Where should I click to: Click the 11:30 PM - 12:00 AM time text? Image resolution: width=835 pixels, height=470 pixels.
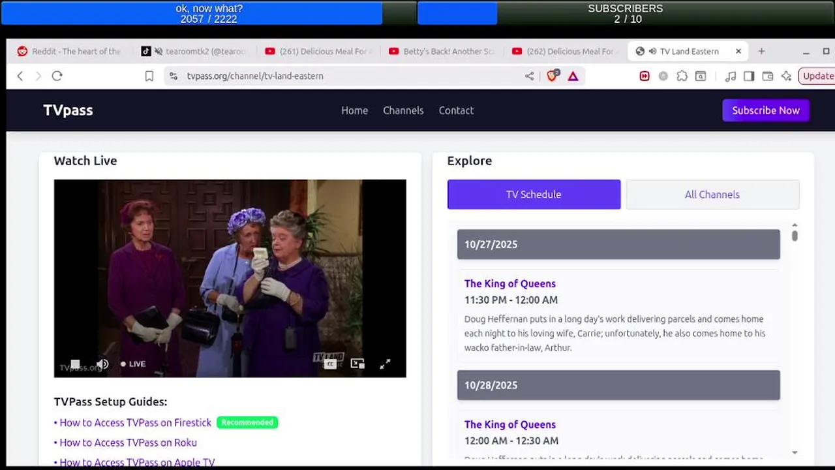click(511, 300)
